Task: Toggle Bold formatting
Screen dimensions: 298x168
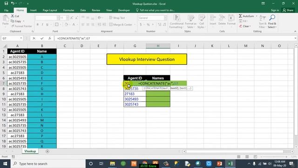Action: 38,25
